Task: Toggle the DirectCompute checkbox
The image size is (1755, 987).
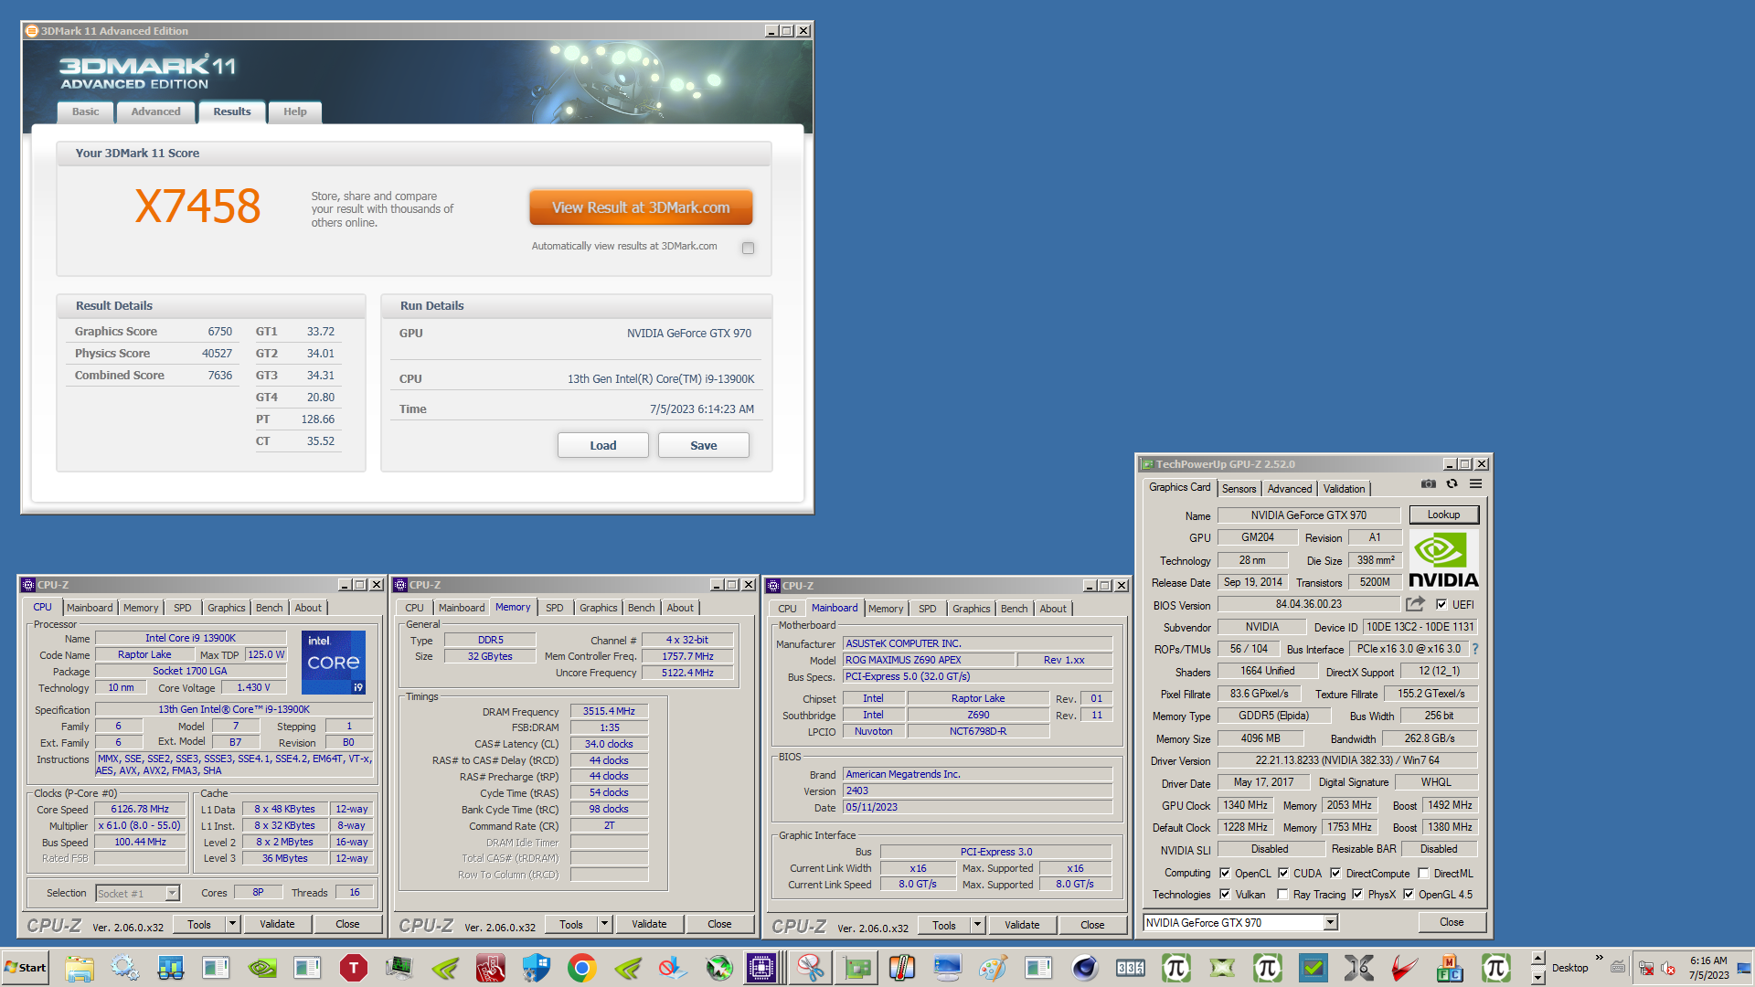Action: [x=1335, y=874]
